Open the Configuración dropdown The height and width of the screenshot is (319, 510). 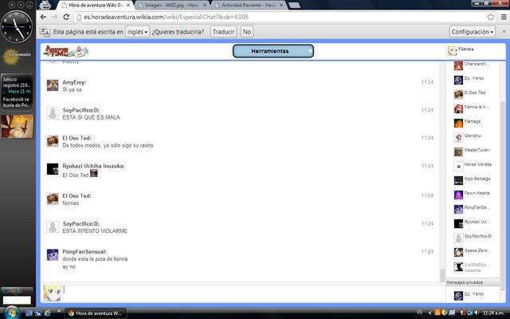pyautogui.click(x=473, y=32)
